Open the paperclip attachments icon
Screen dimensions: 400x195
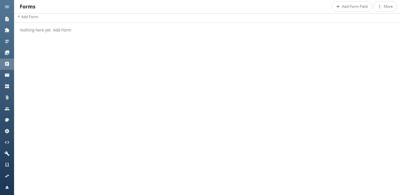point(7,97)
